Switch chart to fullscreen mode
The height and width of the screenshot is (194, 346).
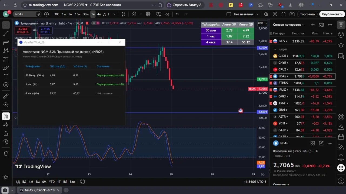coord(284,14)
